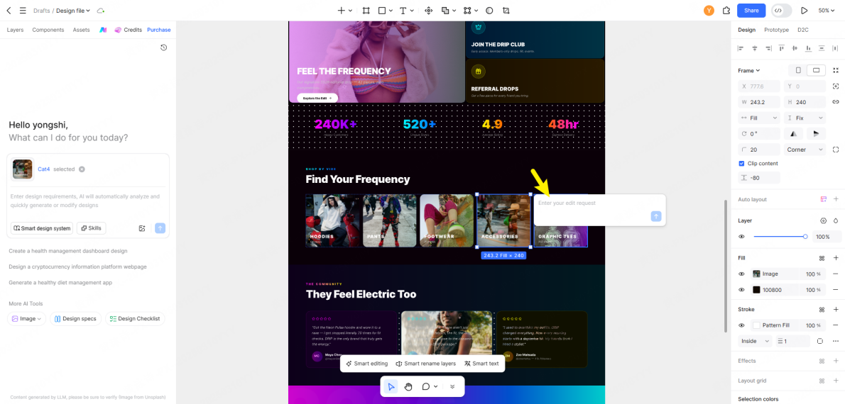The height and width of the screenshot is (404, 845).
Task: Click the component tool icon in toolbar
Action: coord(429,10)
